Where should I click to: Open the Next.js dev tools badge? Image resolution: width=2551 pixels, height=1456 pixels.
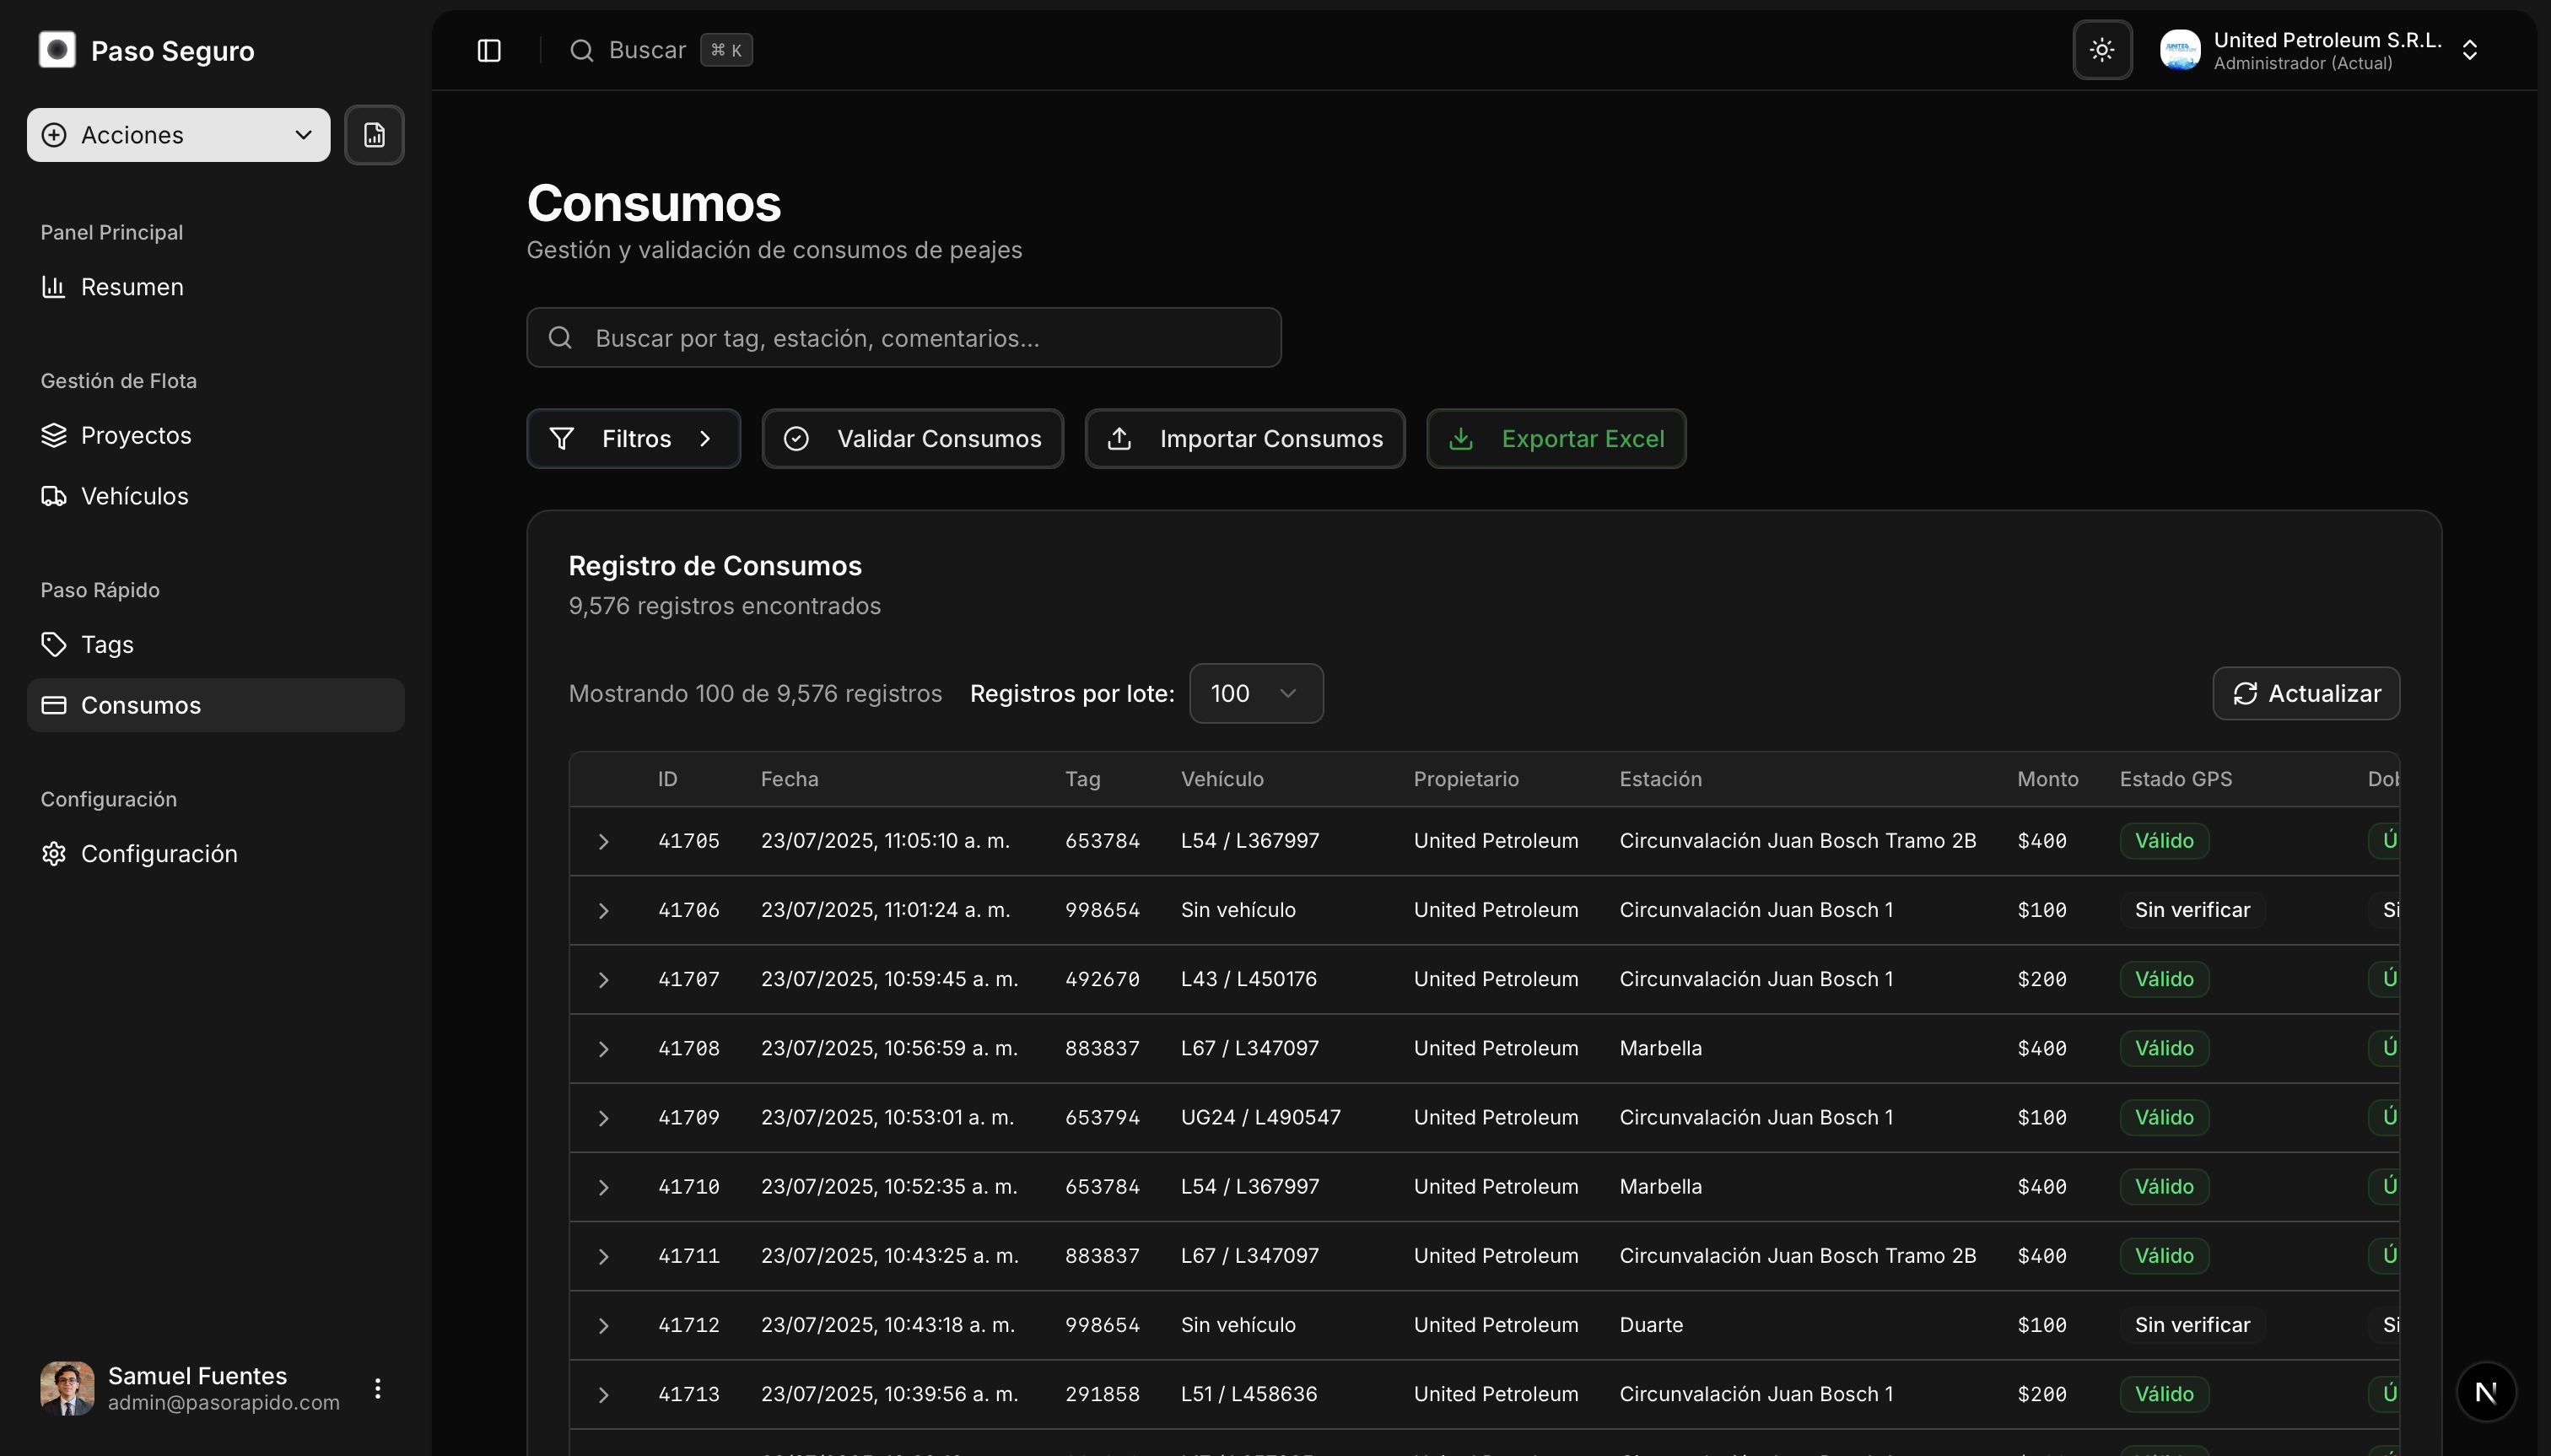click(x=2486, y=1391)
